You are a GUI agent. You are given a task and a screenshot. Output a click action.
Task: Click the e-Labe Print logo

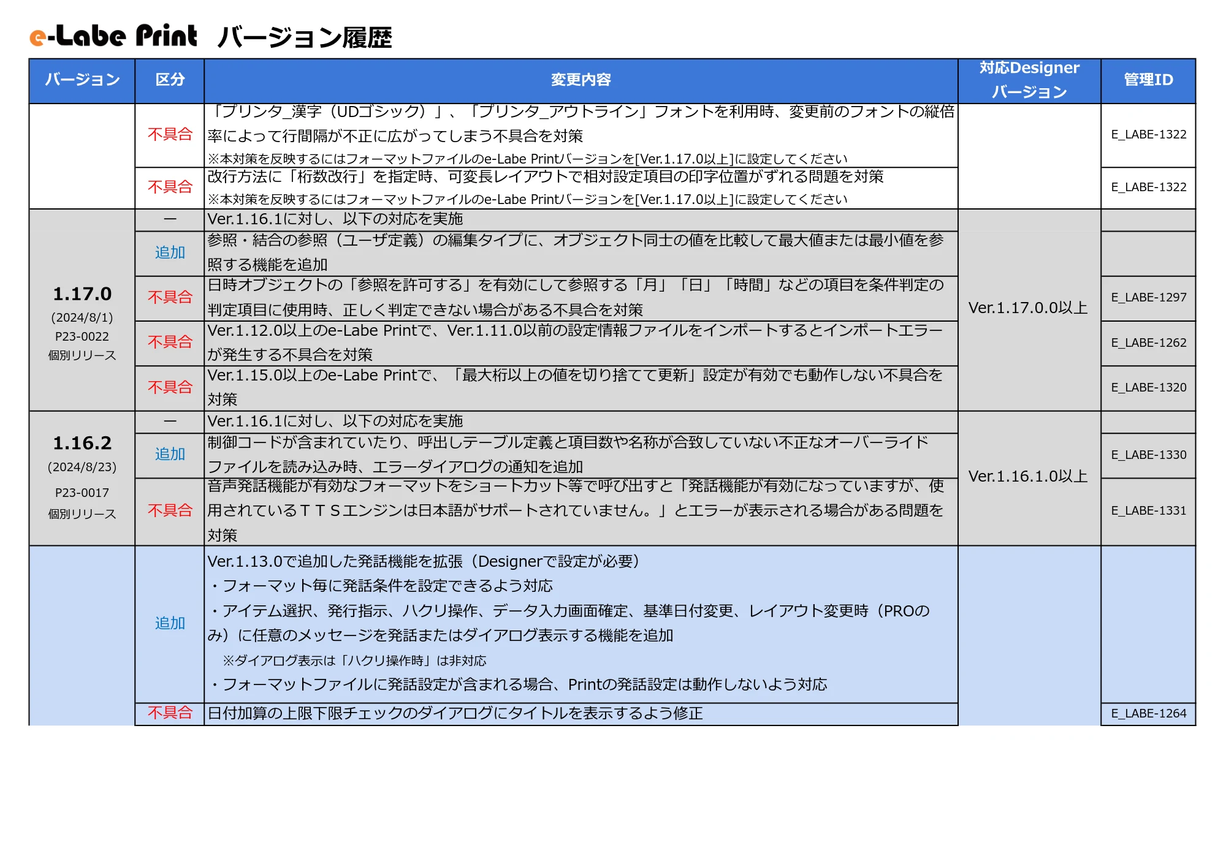pyautogui.click(x=113, y=36)
